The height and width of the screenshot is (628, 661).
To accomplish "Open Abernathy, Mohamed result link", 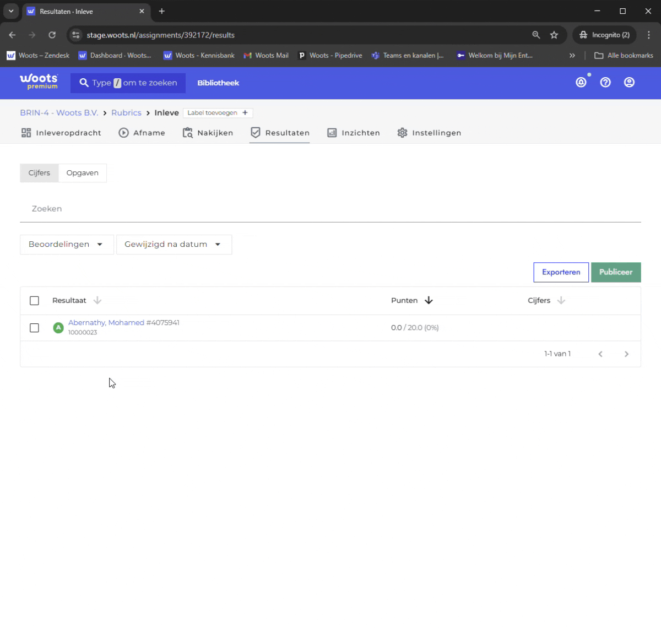I will coord(106,323).
